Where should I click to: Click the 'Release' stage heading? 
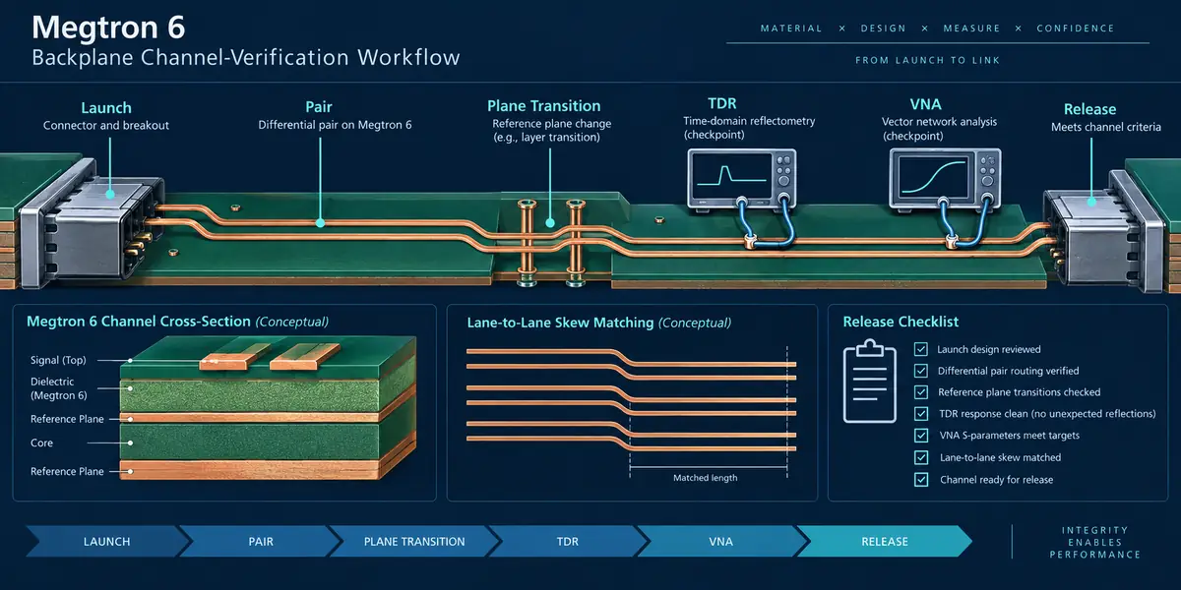1089,109
